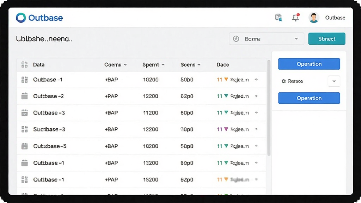The height and width of the screenshot is (203, 361).
Task: Click the +PAP cell in the Outbase -2 row
Action: click(111, 96)
